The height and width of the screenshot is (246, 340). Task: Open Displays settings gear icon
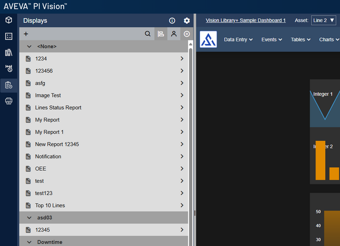tap(187, 21)
